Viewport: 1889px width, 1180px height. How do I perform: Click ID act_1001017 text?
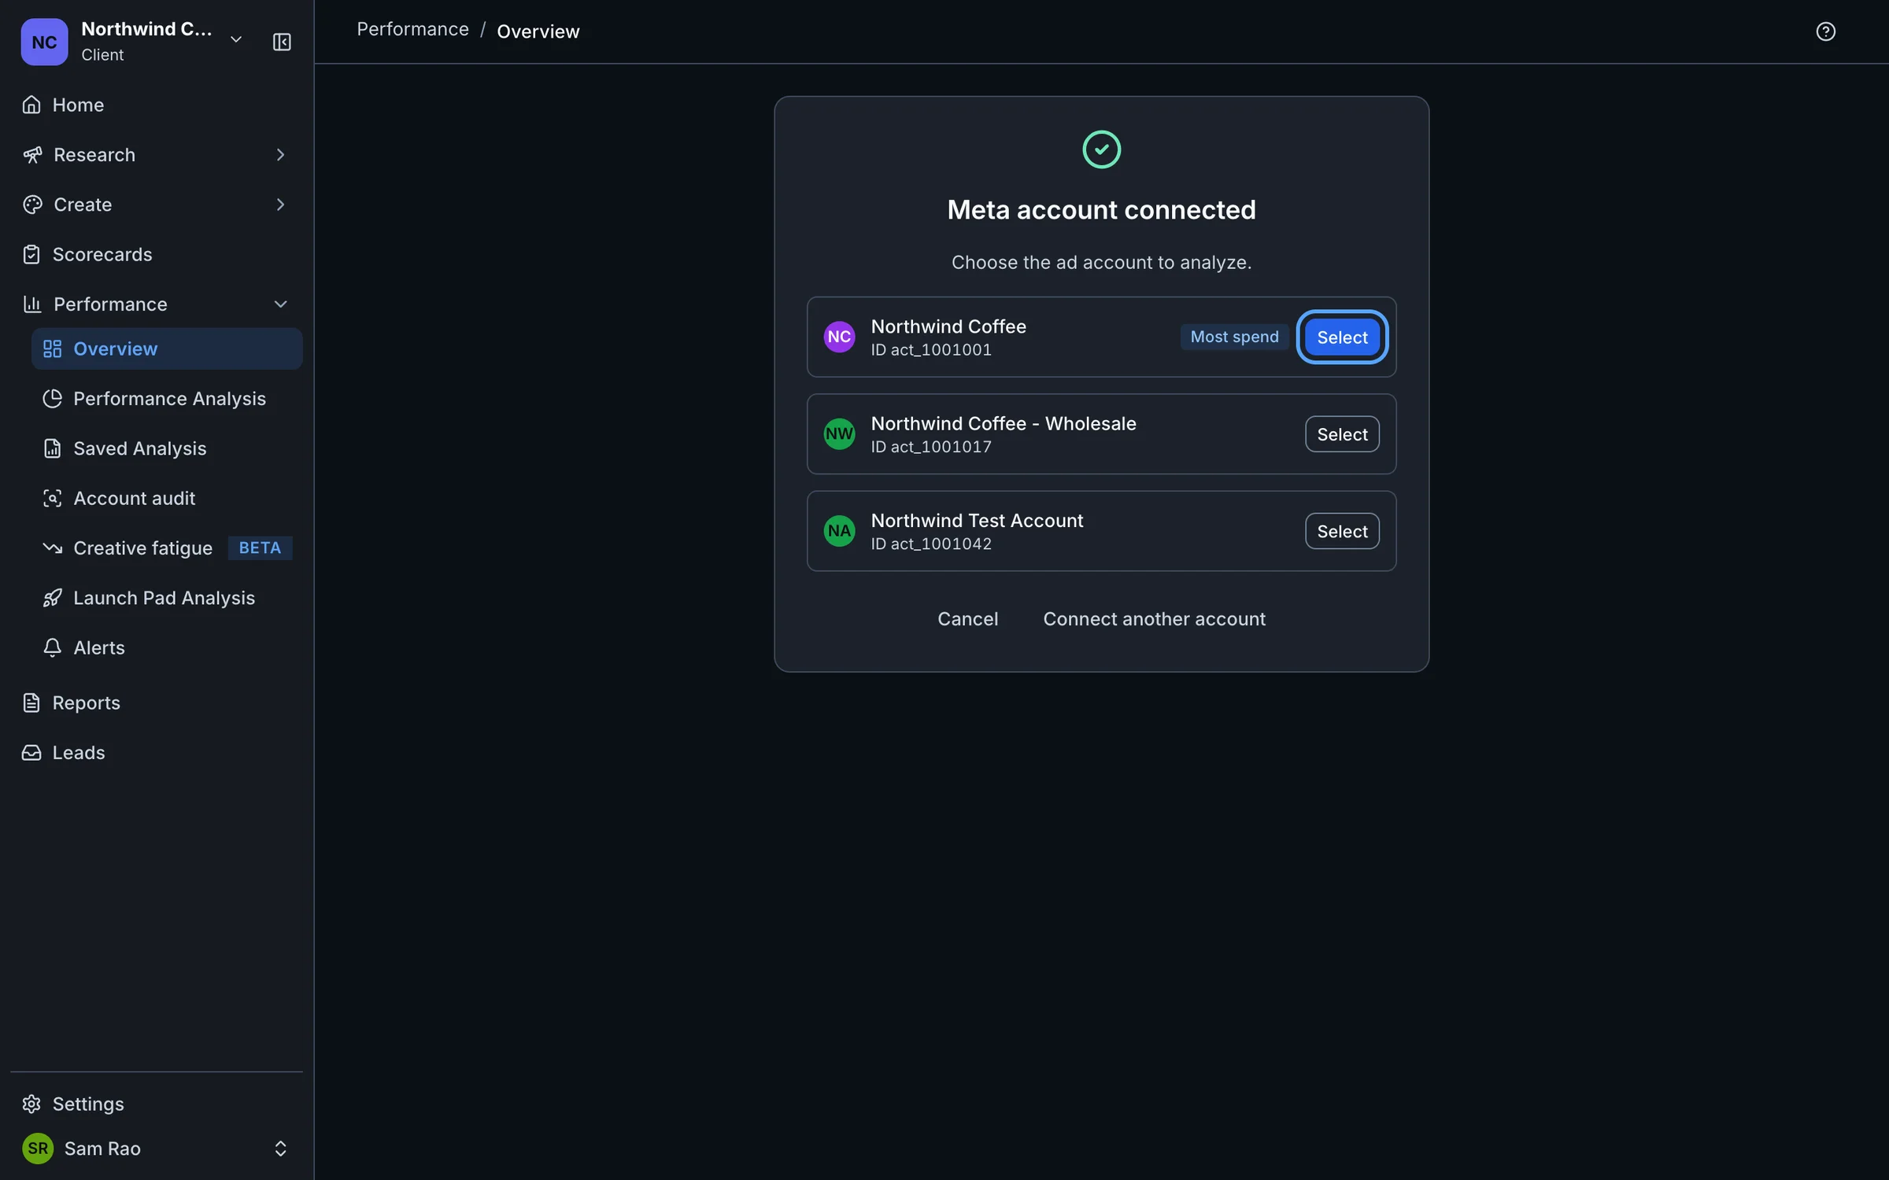(x=931, y=447)
